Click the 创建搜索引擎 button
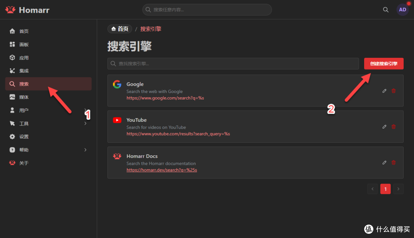Viewport: 414px width, 238px height. [384, 64]
